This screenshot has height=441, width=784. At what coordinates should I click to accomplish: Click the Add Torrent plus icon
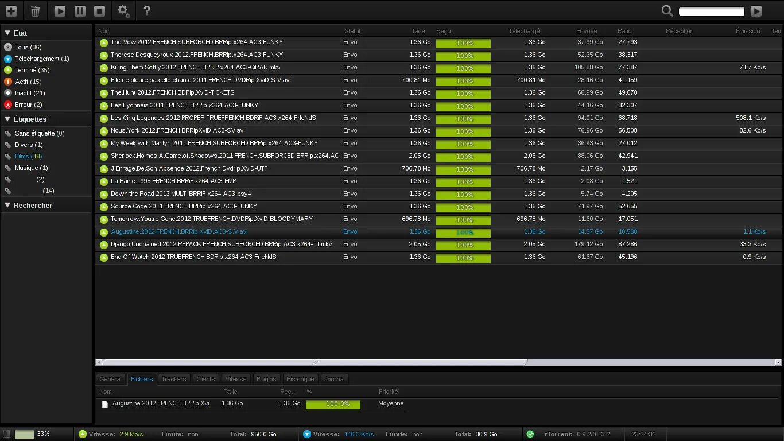click(x=11, y=11)
